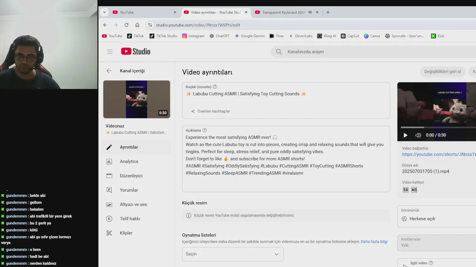Image resolution: width=476 pixels, height=267 pixels.
Task: Mute the video preview volume
Action: [x=418, y=135]
